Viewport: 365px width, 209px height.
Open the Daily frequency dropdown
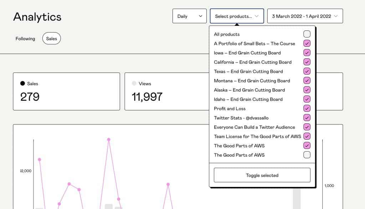[189, 16]
